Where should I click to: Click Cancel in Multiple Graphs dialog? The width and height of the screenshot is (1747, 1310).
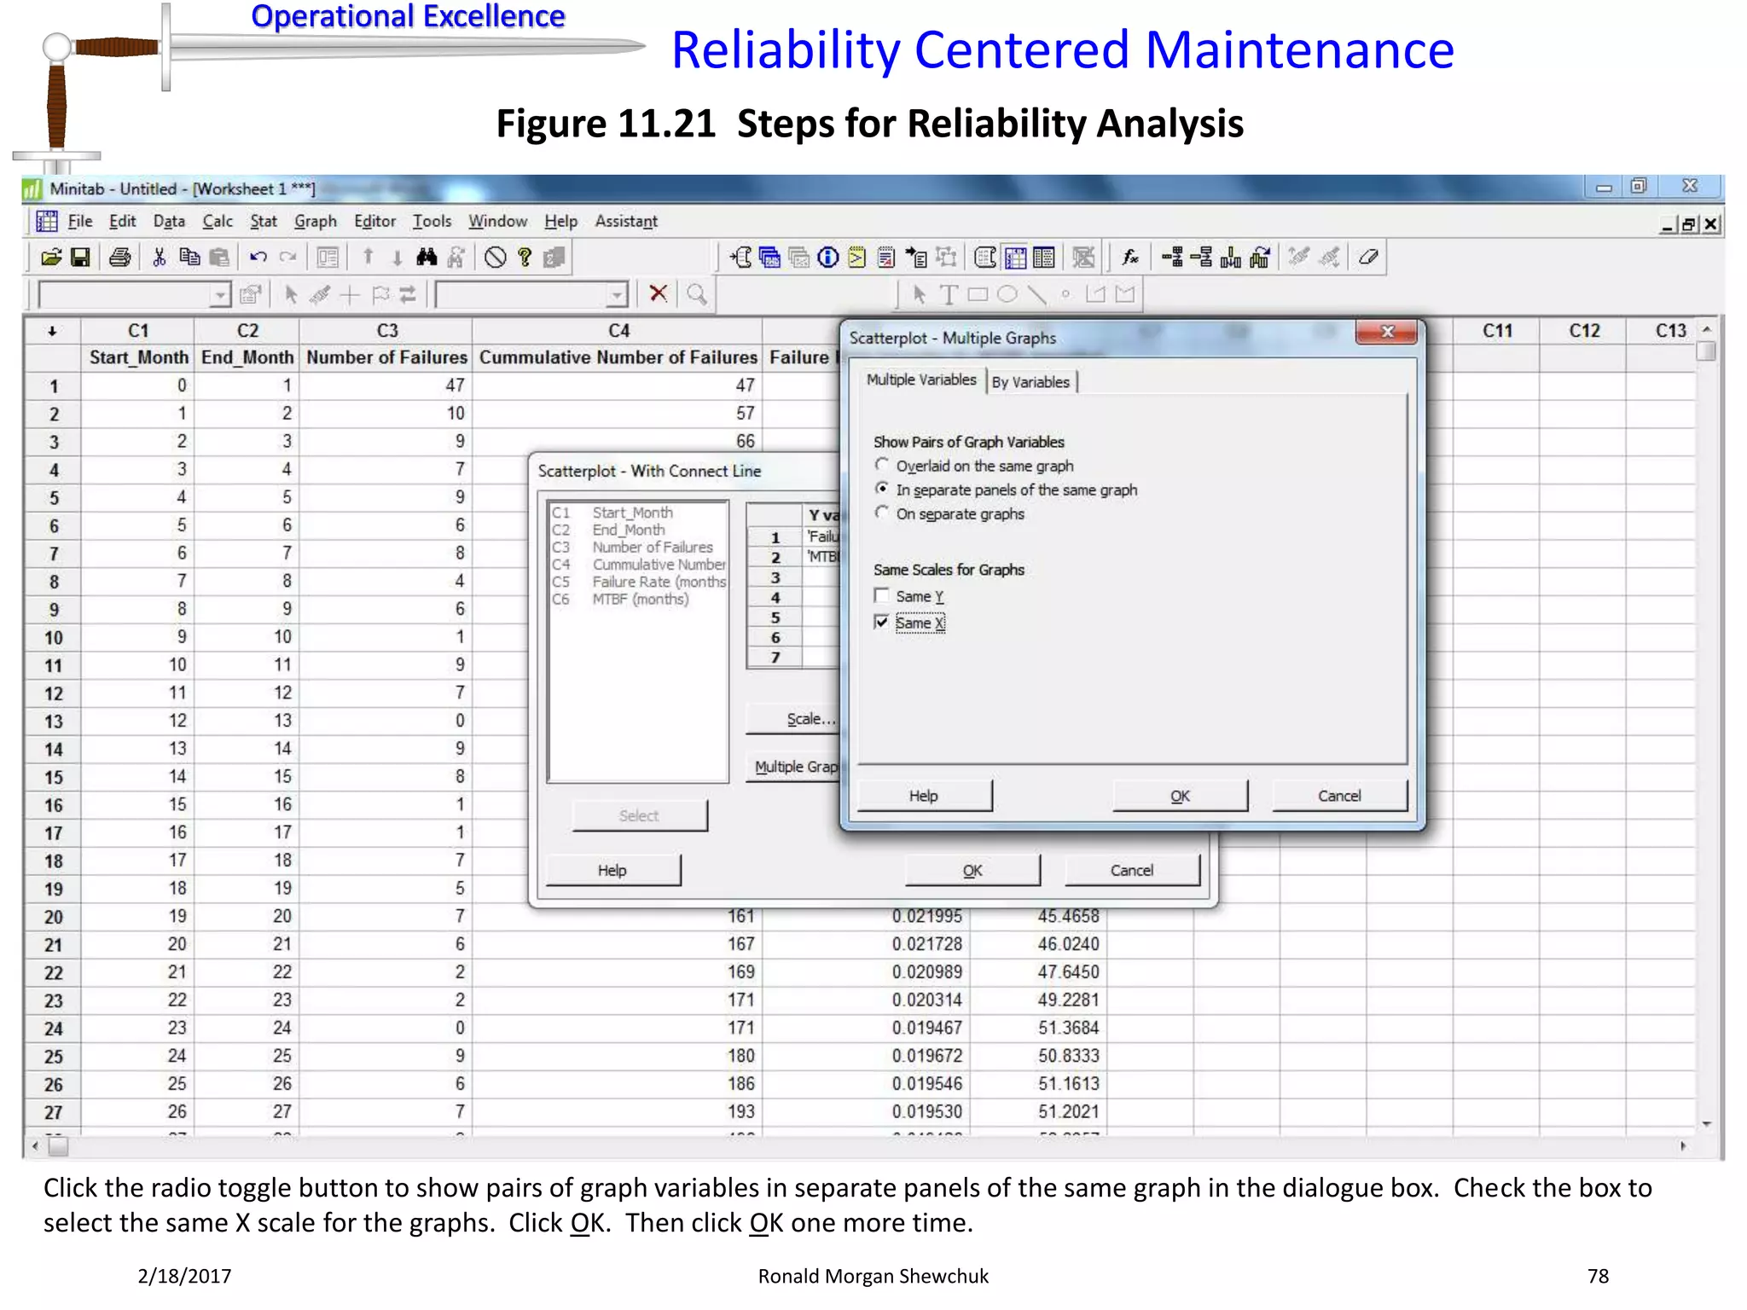(x=1339, y=796)
